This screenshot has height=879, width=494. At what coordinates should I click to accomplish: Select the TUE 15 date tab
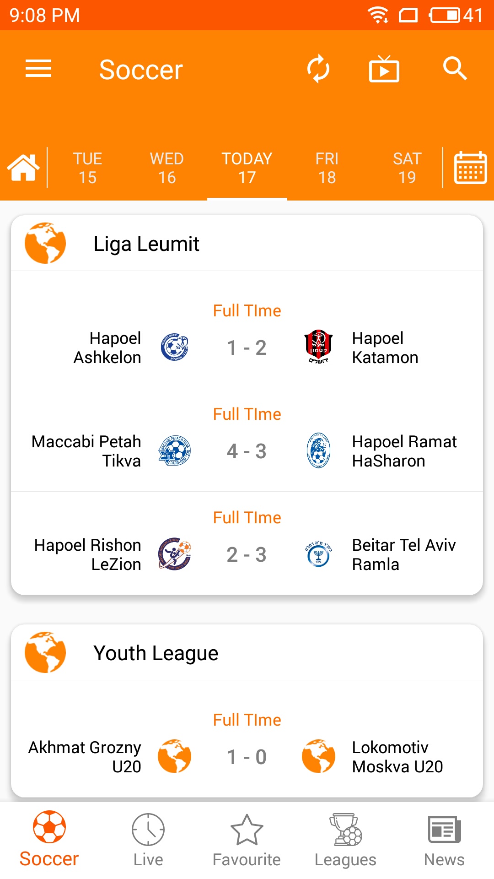(87, 168)
